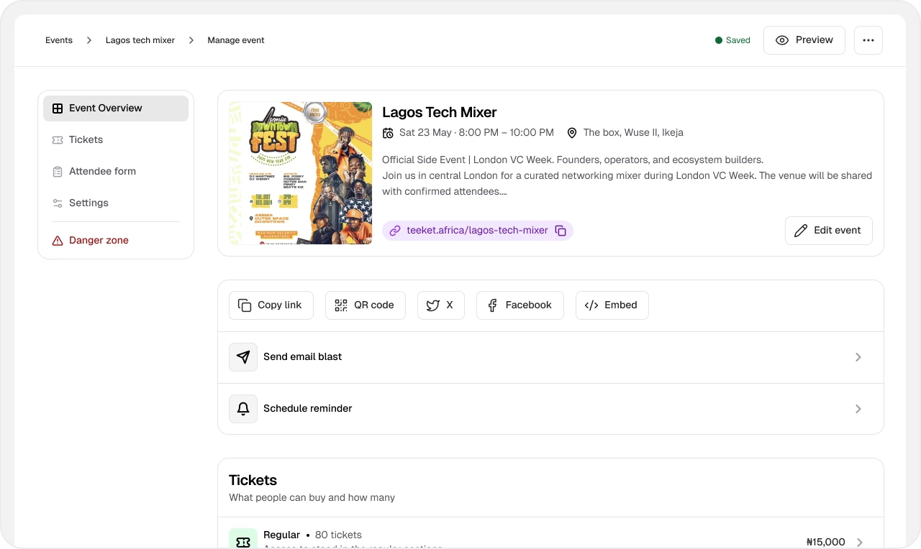Click the Danger zone warning triangle icon

[58, 241]
